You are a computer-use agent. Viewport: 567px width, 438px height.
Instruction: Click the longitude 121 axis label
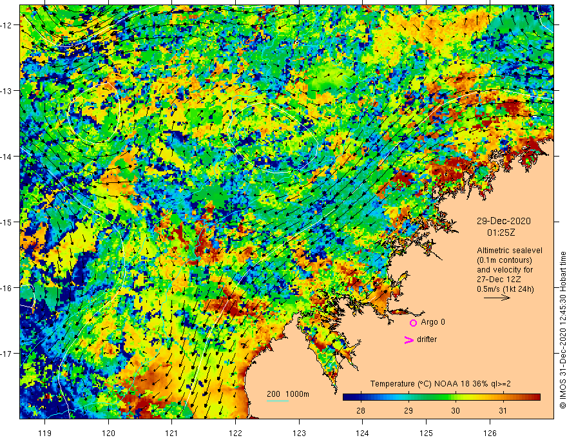point(172,433)
